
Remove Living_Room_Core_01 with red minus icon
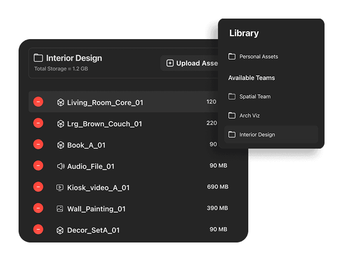[38, 102]
